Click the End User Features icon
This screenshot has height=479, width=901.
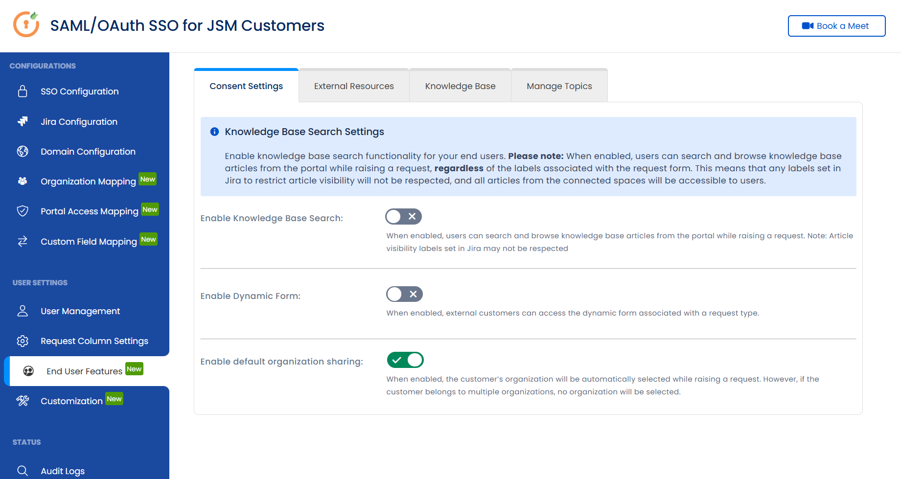click(28, 371)
